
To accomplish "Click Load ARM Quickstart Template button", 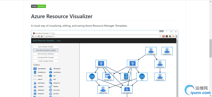I will 46,50.
